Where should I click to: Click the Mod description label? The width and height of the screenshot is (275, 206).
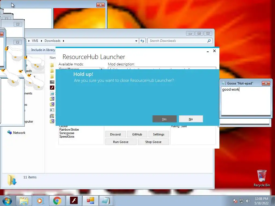coord(121,64)
